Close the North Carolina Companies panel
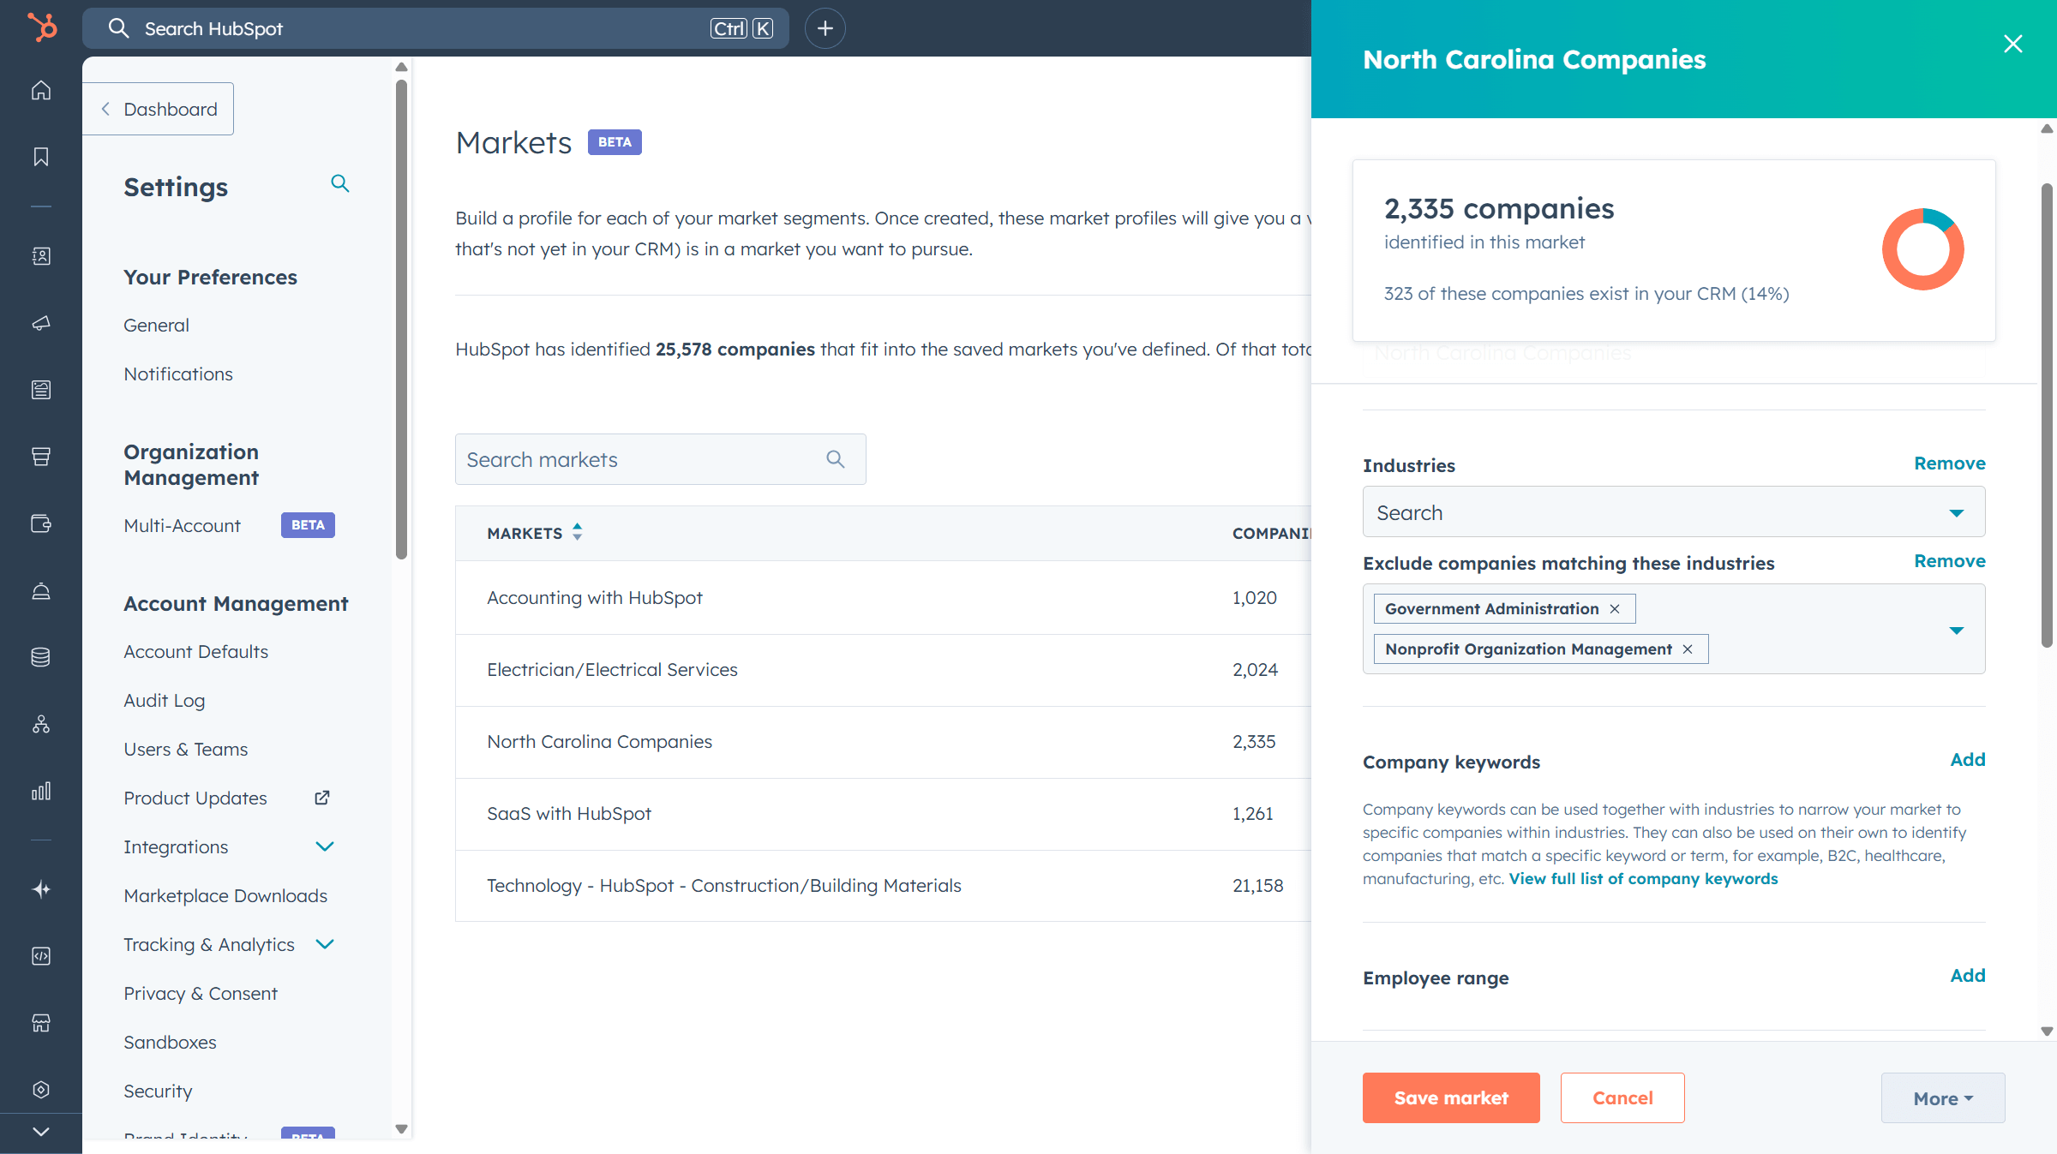 (x=2013, y=44)
